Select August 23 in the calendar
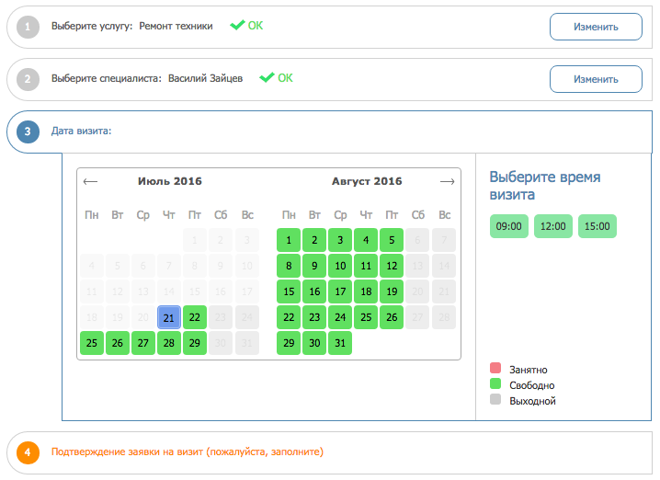 (x=314, y=317)
